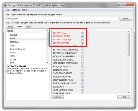Disable the SHOW_INCLUDE_FILES checkbox
This screenshot has height=111, width=138.
[82, 80]
